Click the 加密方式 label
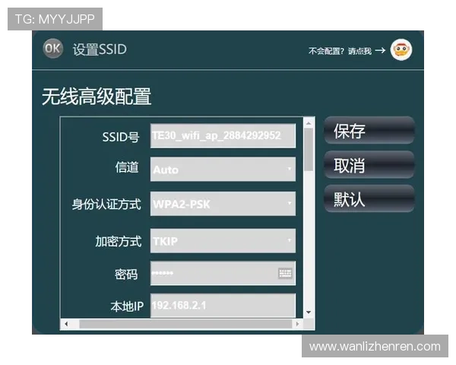This screenshot has width=456, height=365. [119, 241]
